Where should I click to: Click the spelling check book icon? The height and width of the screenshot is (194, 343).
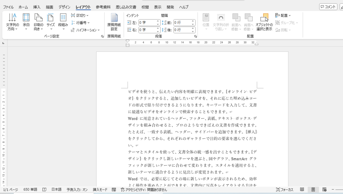pos(45,190)
